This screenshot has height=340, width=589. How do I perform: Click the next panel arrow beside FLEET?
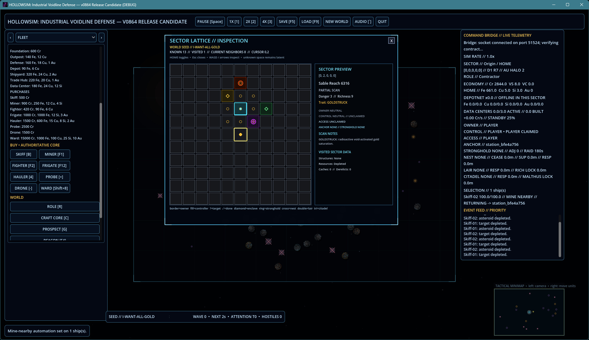[101, 38]
